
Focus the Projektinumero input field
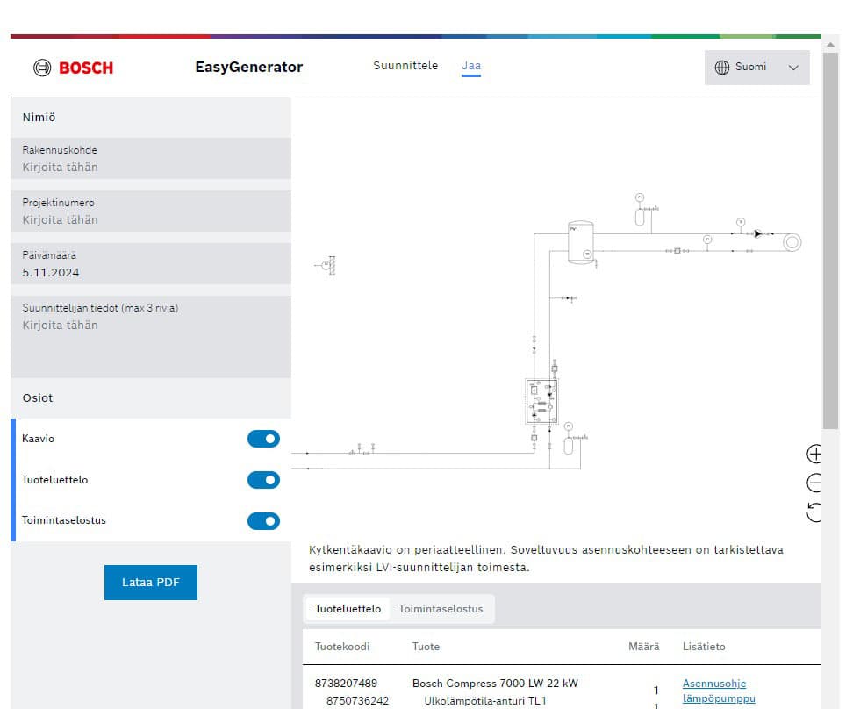click(151, 211)
